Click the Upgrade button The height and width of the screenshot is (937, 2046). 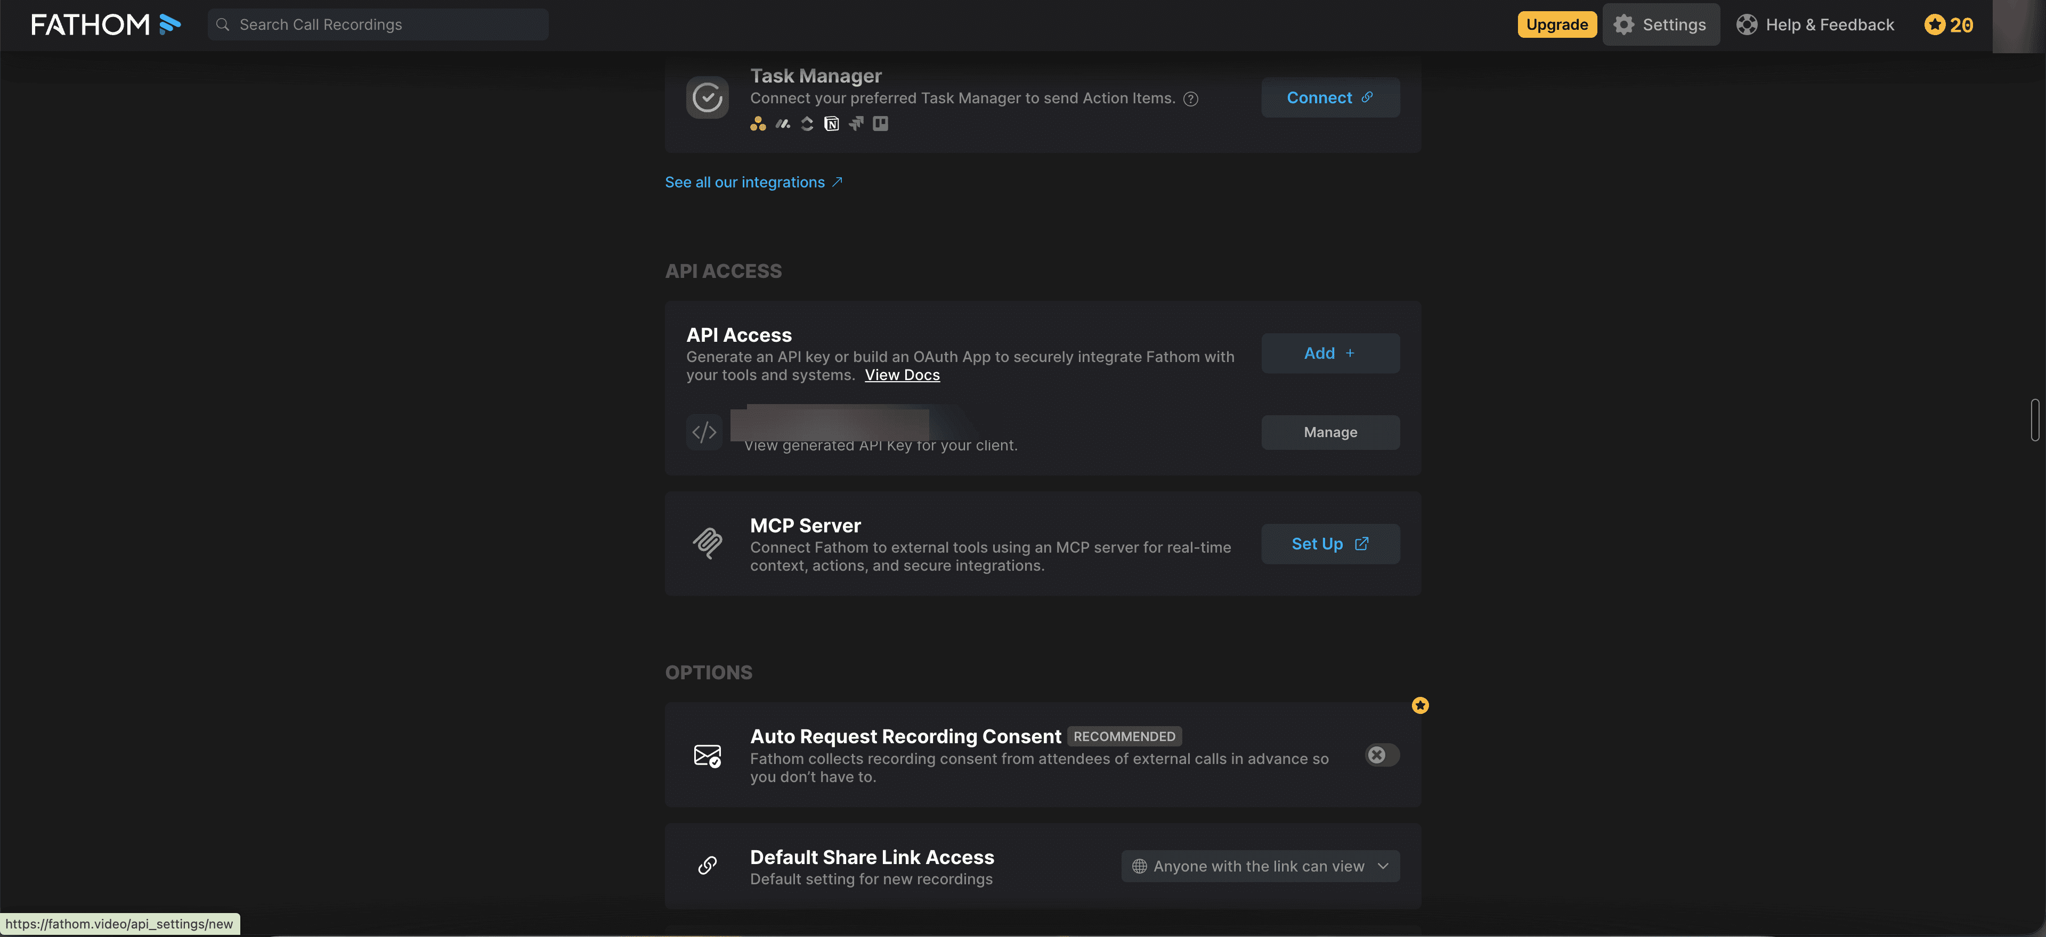[x=1557, y=24]
